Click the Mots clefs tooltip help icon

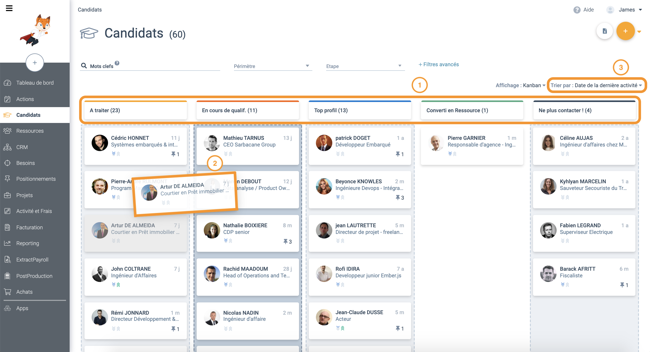pos(117,63)
